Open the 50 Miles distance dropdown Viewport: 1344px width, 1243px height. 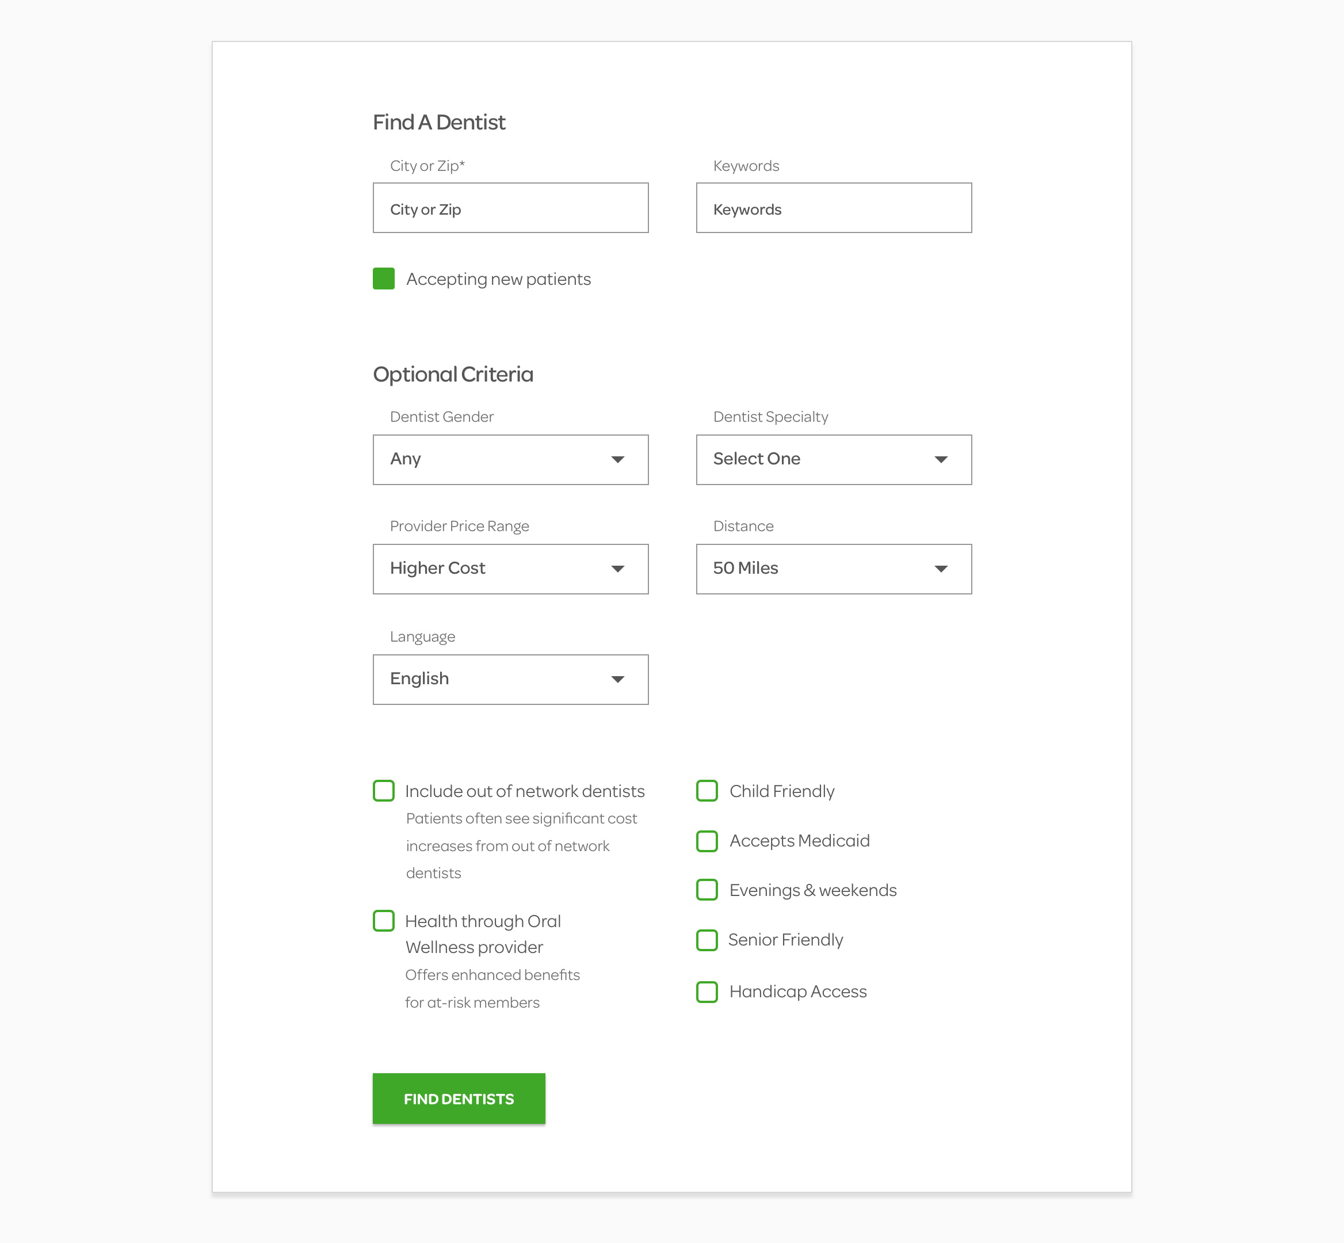click(834, 569)
